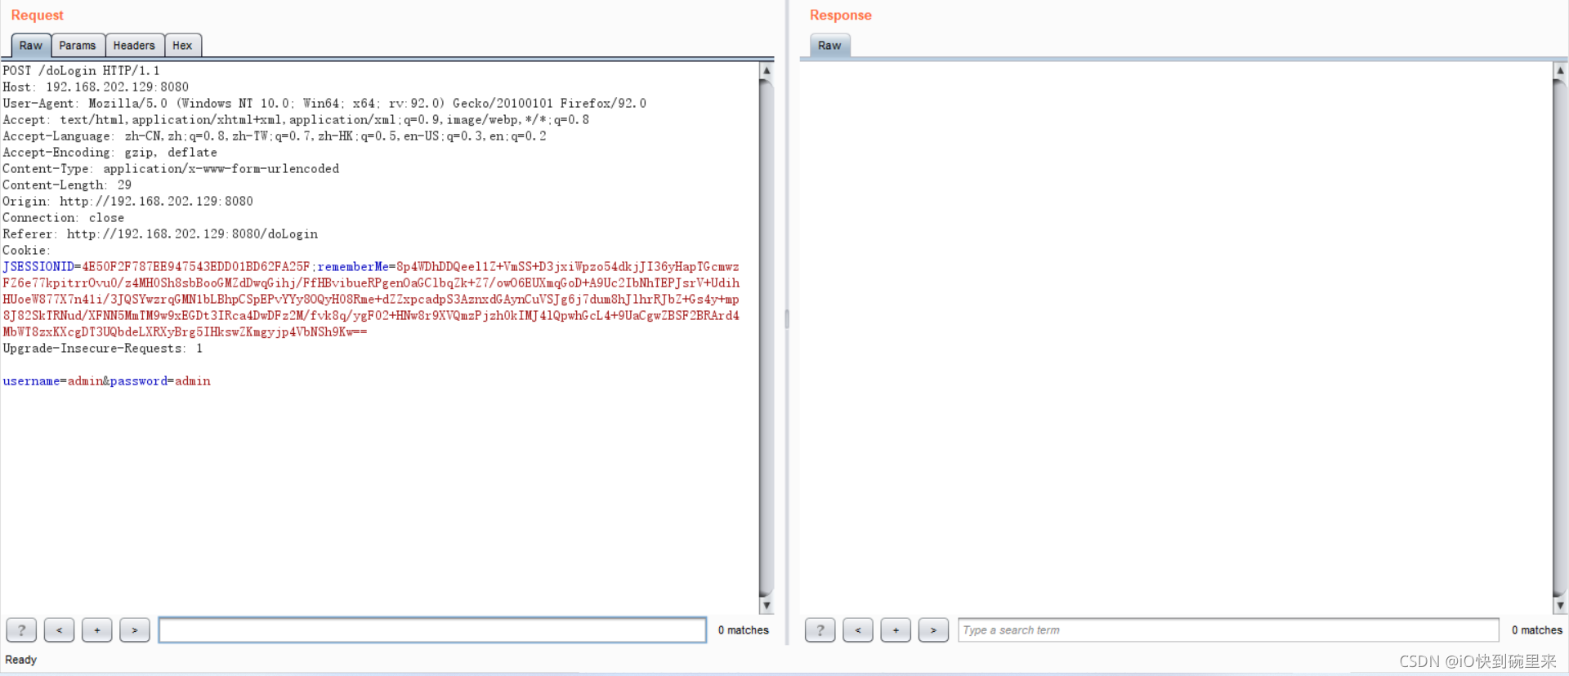Click Response scrollbar down arrow
Image resolution: width=1569 pixels, height=676 pixels.
[x=1560, y=606]
